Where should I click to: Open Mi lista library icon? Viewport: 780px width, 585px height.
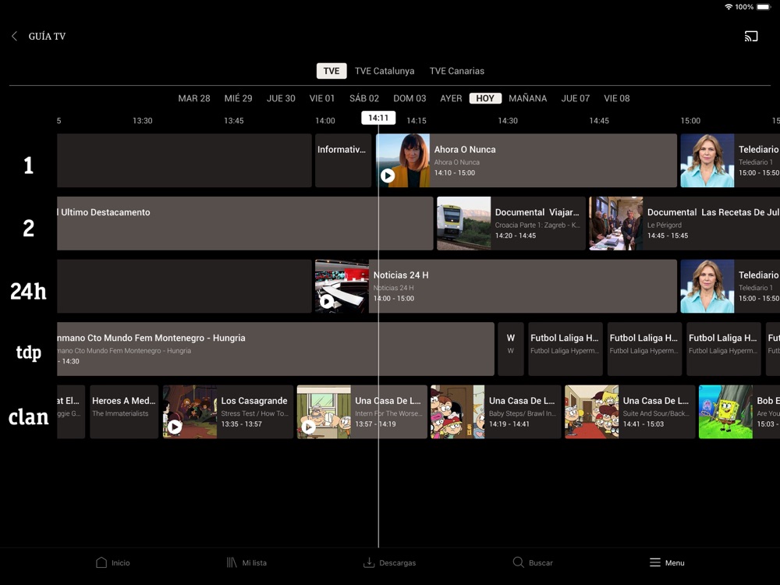pos(232,562)
